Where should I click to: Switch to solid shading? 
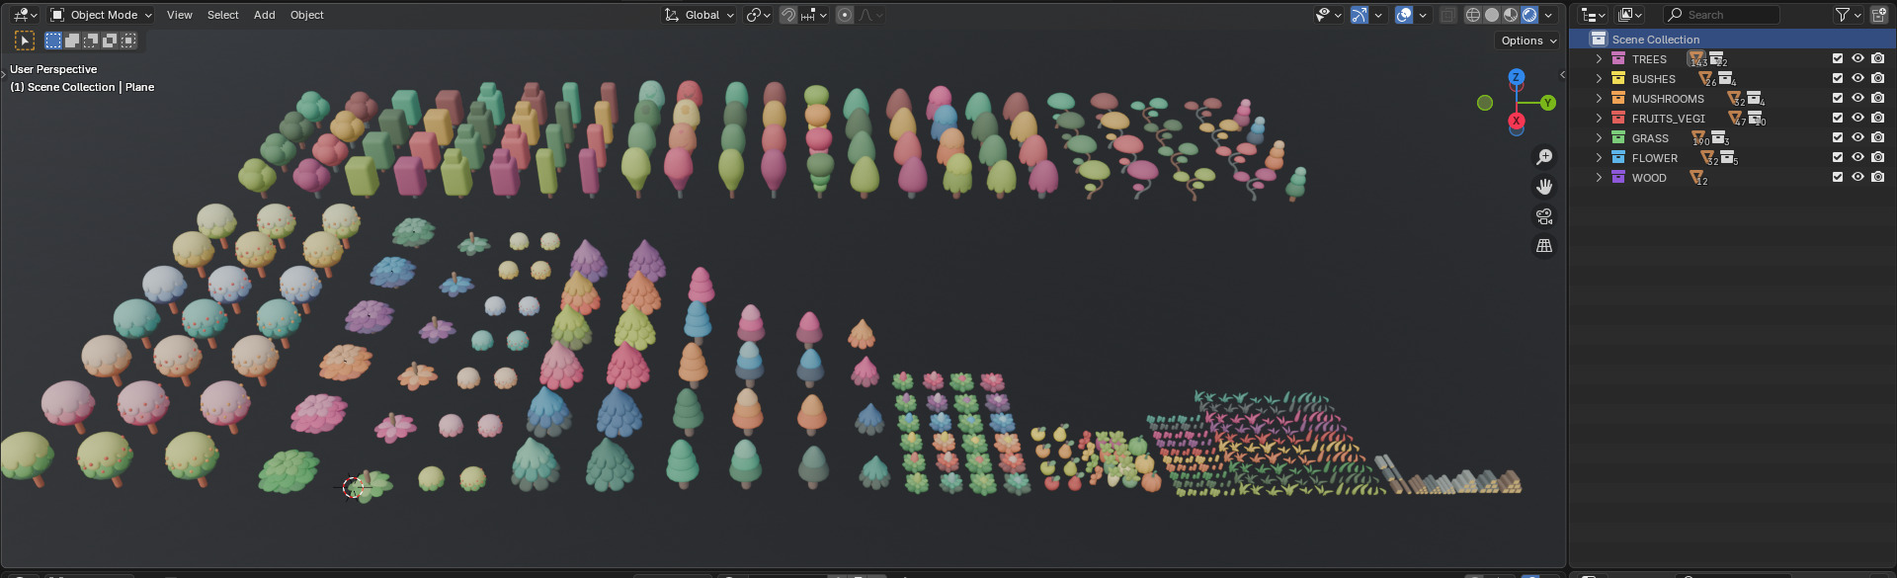pos(1492,15)
